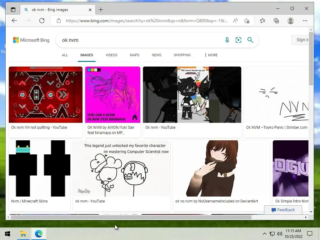Switch to the ALL results tab
The height and width of the screenshot is (240, 320).
(65, 55)
